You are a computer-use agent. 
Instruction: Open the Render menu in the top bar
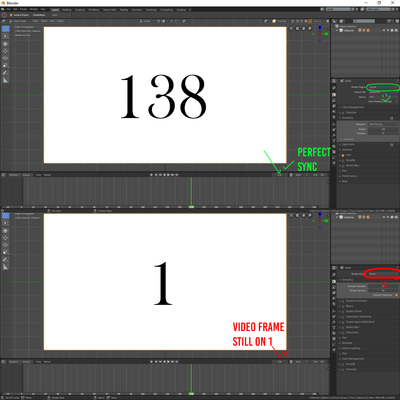pos(23,9)
